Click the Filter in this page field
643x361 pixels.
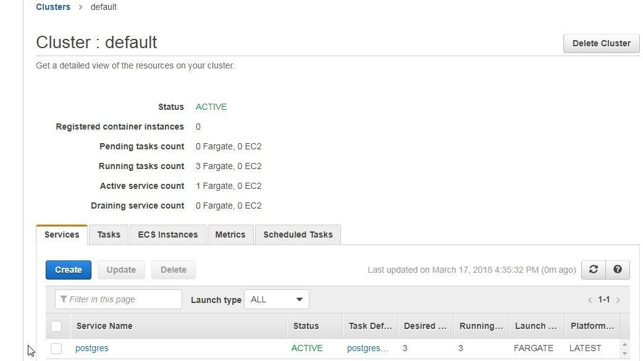119,299
